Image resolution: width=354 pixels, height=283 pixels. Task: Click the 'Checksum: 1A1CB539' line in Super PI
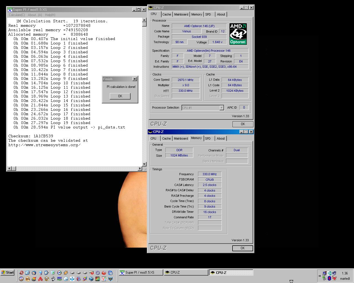pyautogui.click(x=31, y=136)
